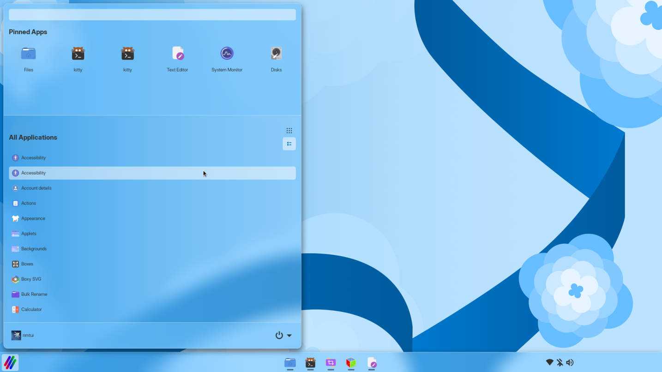Screen dimensions: 662x372
Task: Open Account details from the list
Action: pyautogui.click(x=152, y=188)
